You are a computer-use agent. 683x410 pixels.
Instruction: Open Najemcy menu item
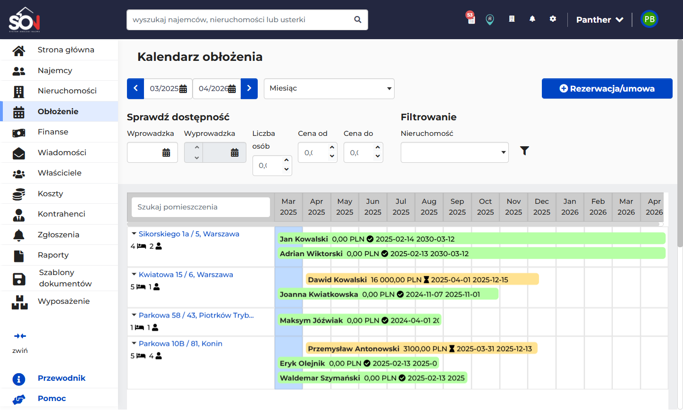click(x=59, y=71)
